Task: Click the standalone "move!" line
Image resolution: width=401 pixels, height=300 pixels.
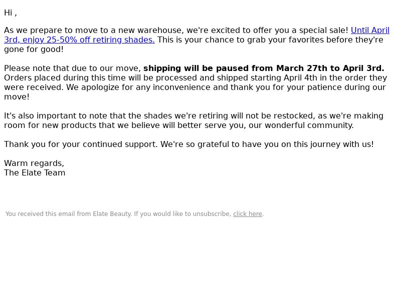Action: 17,97
